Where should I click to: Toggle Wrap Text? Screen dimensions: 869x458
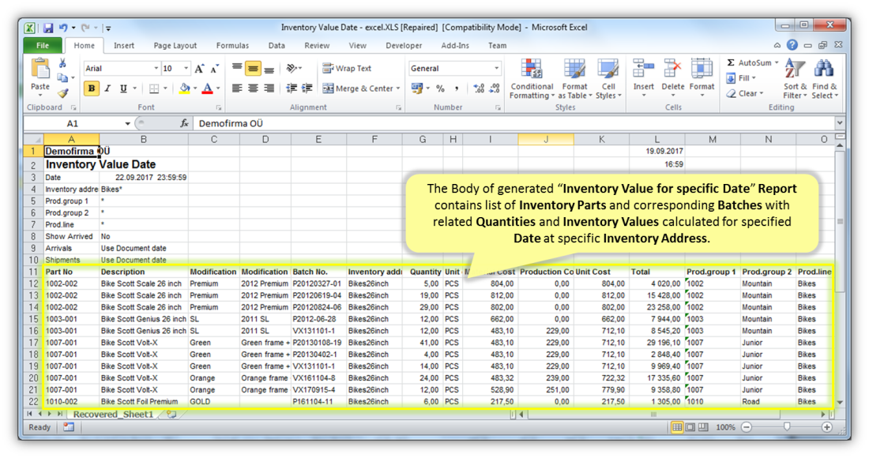[x=348, y=69]
